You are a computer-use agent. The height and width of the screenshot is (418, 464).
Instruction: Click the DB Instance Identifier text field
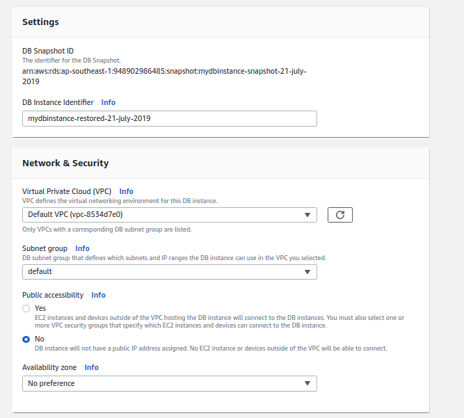pos(169,118)
